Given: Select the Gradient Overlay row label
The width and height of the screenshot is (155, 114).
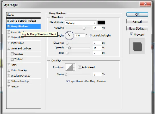Looking at the screenshot, I should [21, 76].
